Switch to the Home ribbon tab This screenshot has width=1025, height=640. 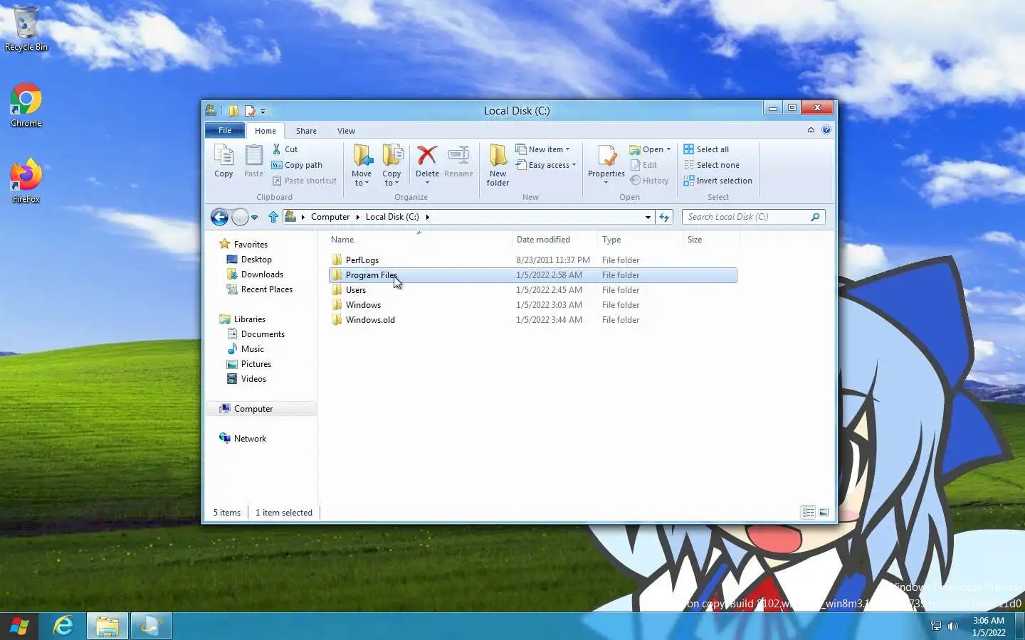[266, 131]
